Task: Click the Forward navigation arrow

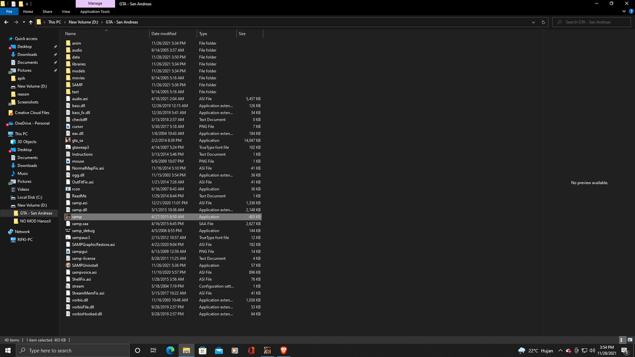Action: point(16,22)
